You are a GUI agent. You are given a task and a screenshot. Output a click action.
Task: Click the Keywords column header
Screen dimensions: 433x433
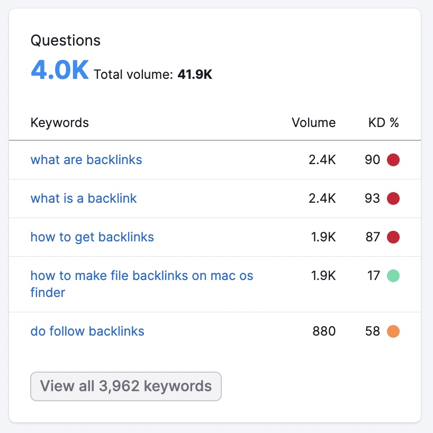point(60,123)
